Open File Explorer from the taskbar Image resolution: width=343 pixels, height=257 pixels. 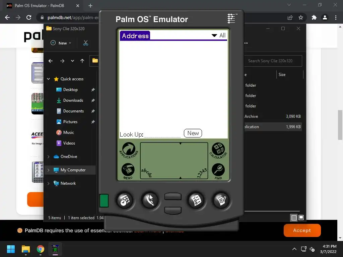click(25, 249)
